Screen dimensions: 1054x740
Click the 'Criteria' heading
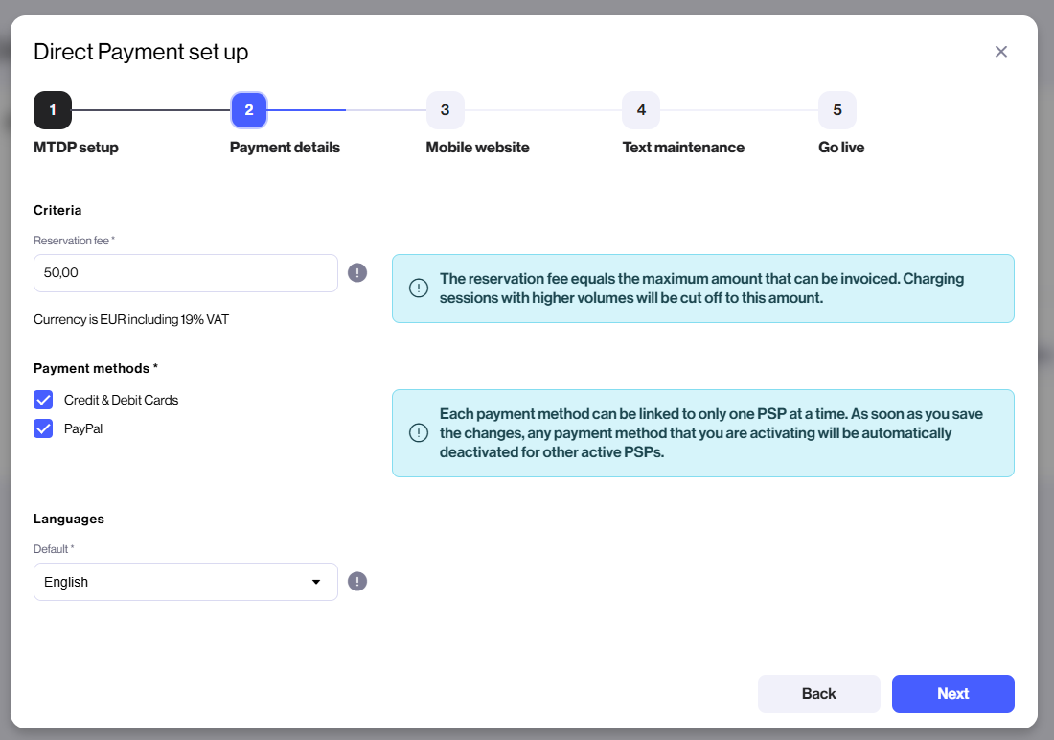point(57,210)
